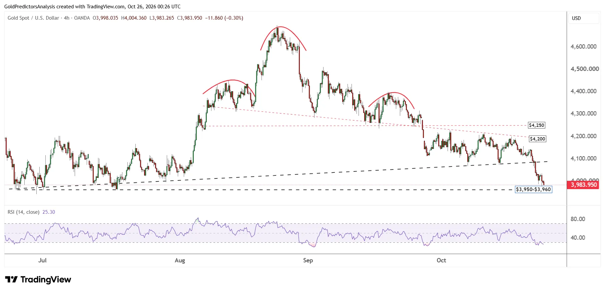Click the RSI 40.00 scale label

(x=578, y=238)
